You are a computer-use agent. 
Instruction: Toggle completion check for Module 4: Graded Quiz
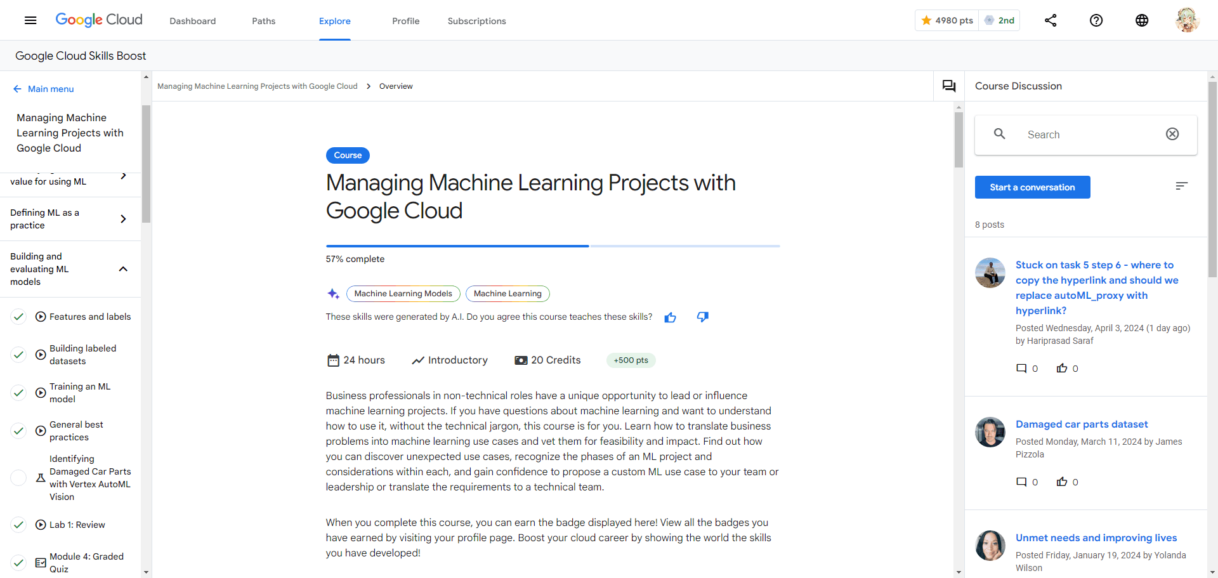19,563
